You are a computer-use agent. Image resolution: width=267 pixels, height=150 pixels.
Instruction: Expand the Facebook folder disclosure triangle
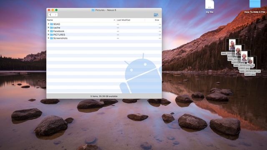coord(48,31)
